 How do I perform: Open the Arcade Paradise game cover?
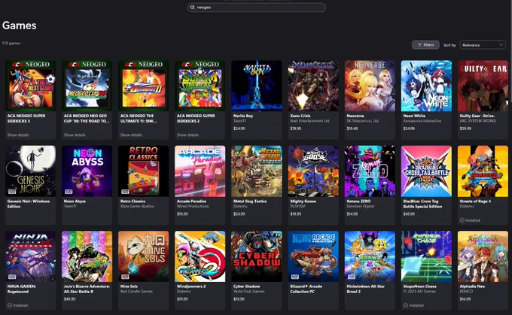click(200, 171)
